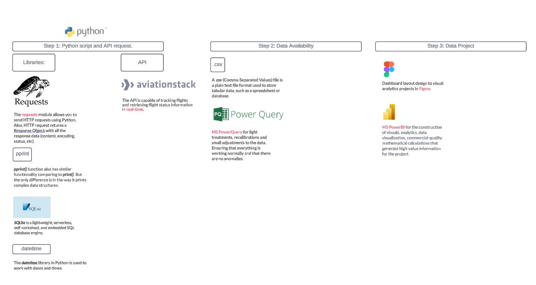The image size is (536, 285).
Task: Click 'Ensuring that everything is' text line
Action: point(236,148)
